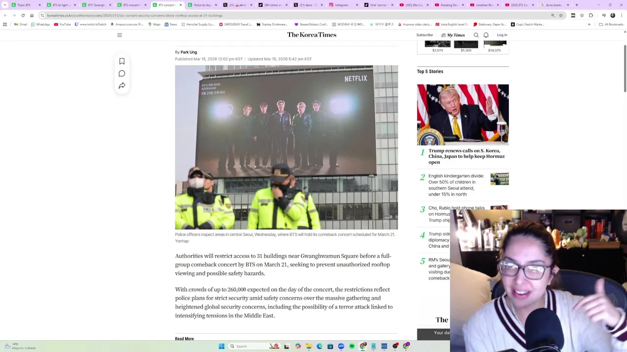
Task: Expand bookmarks overflow chevron
Action: point(589,24)
